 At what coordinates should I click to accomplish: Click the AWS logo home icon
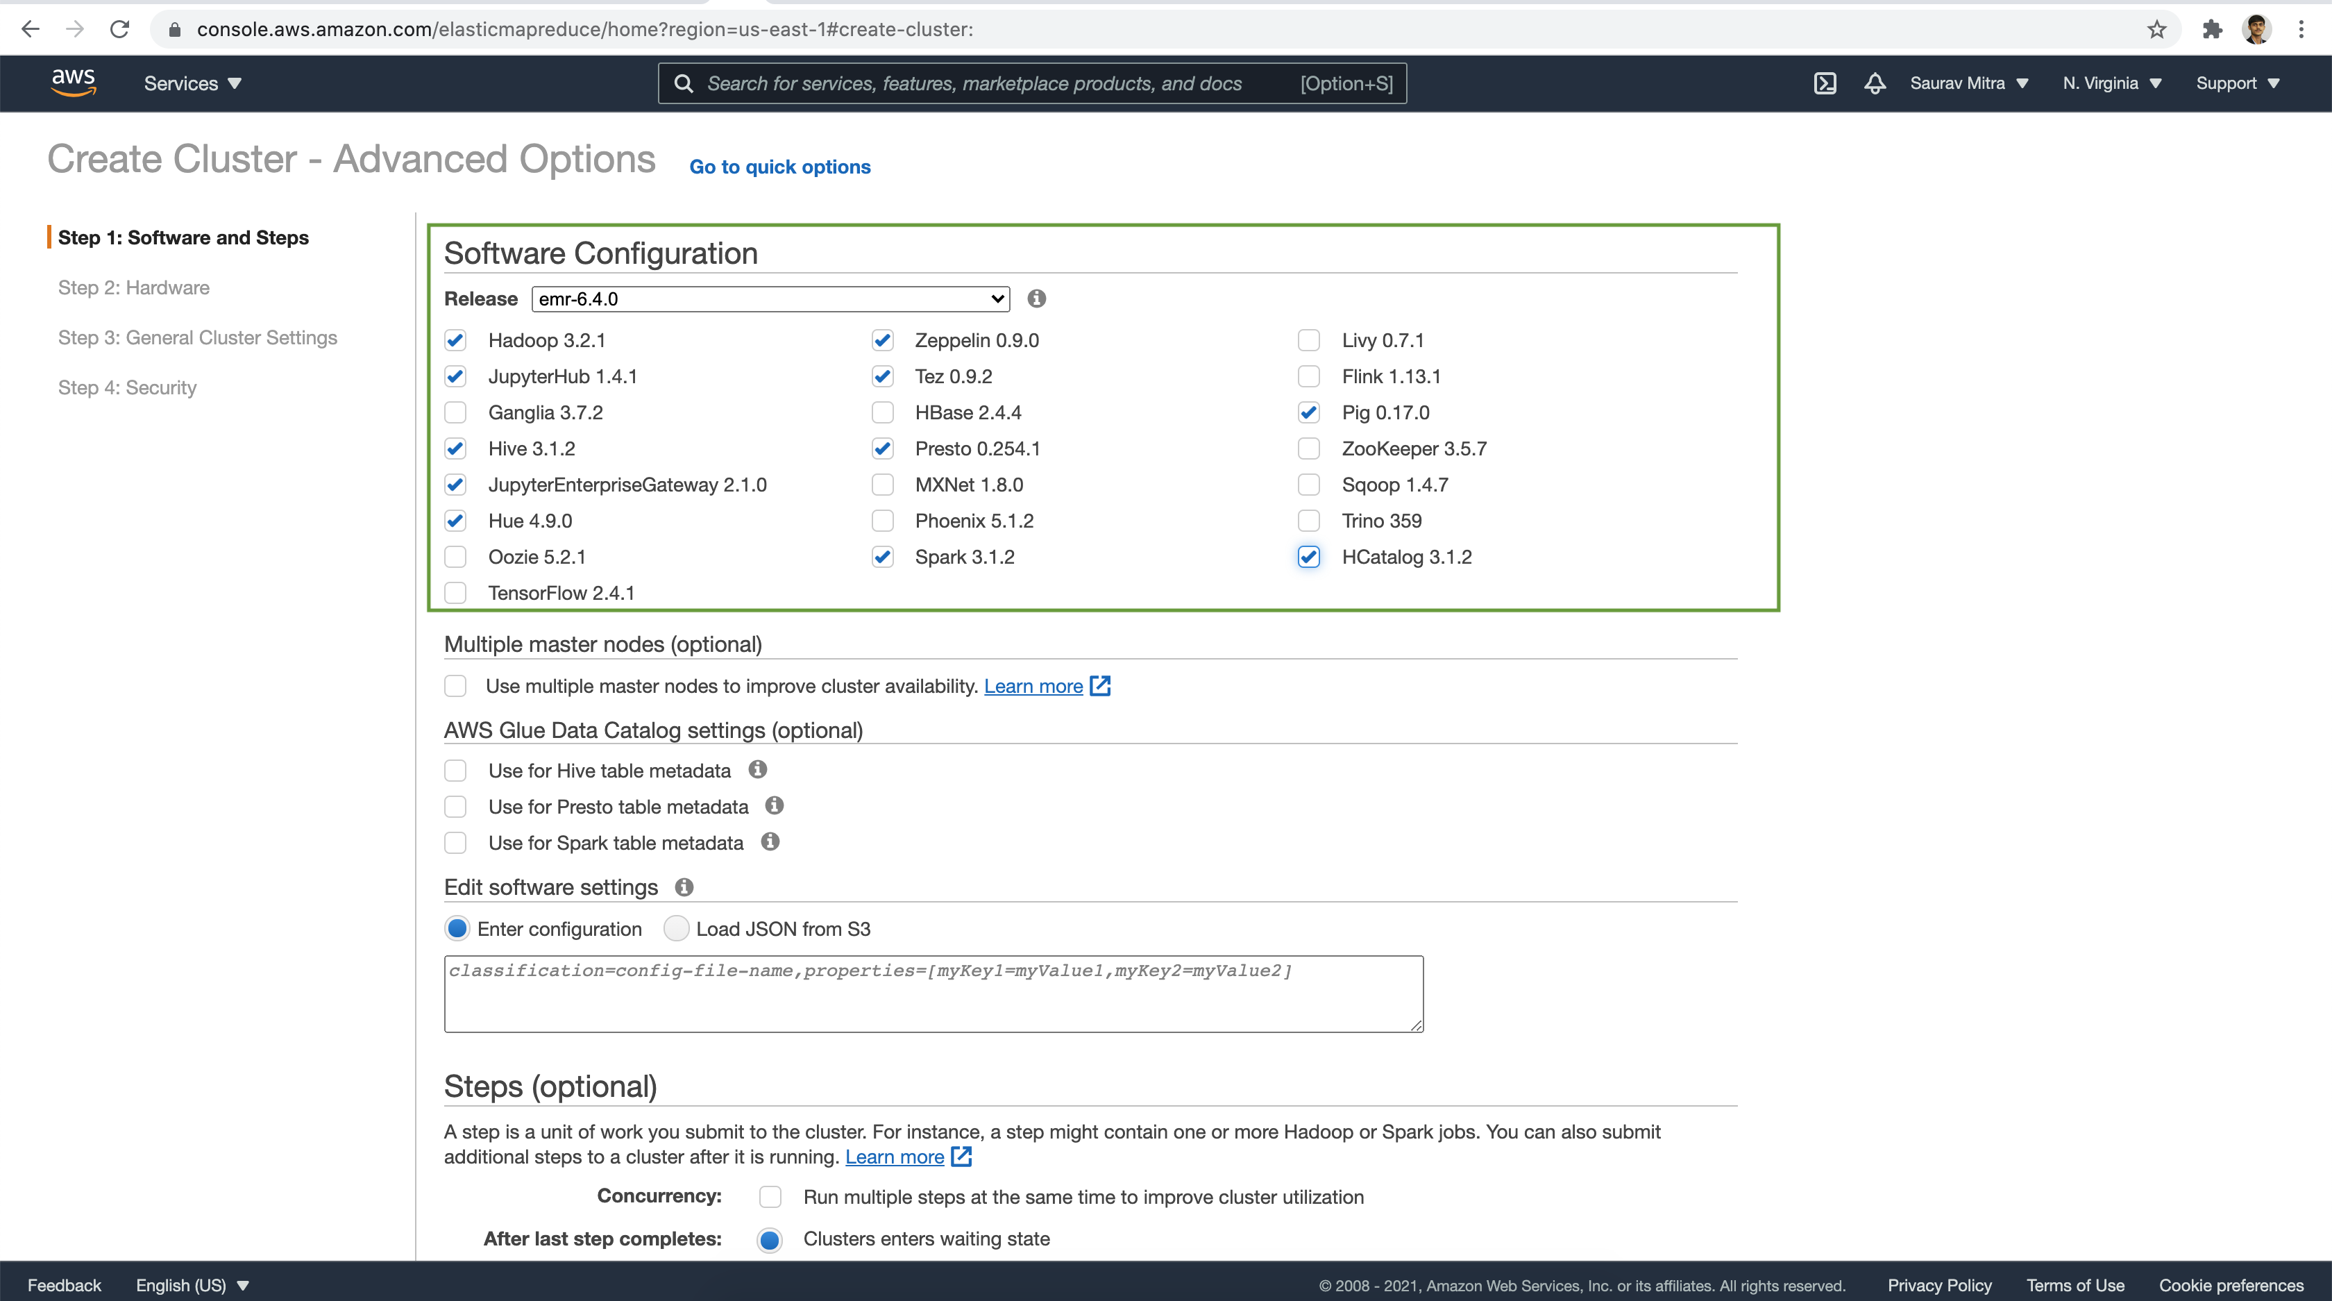pos(74,83)
